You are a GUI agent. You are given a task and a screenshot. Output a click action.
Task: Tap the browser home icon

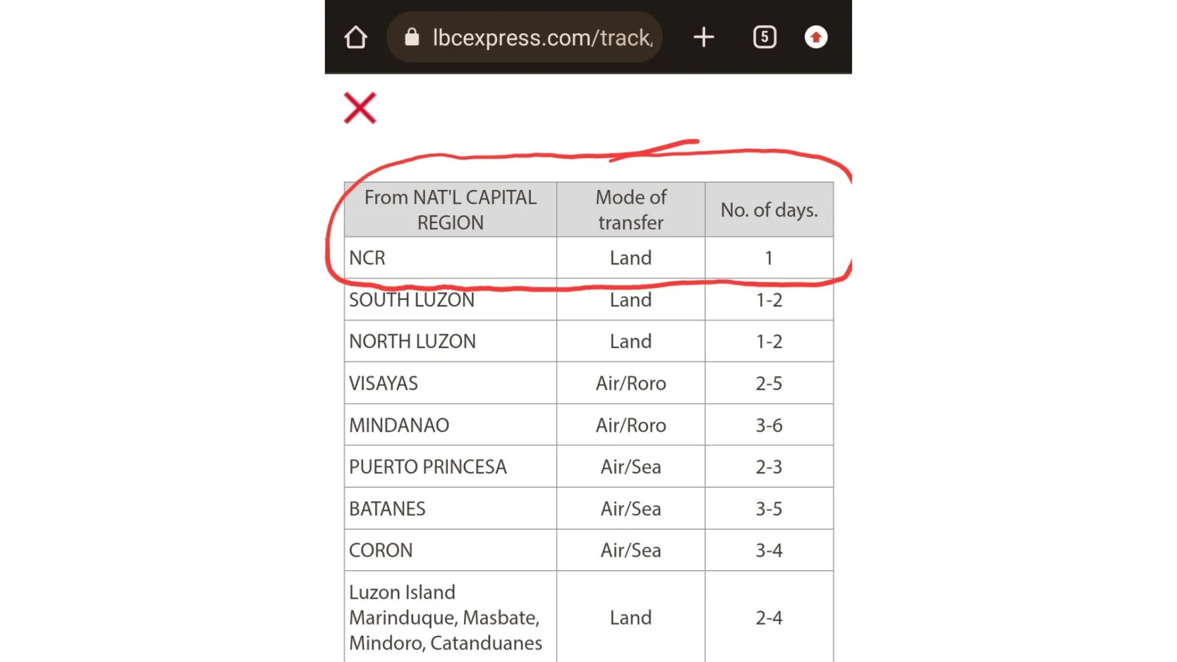coord(355,37)
